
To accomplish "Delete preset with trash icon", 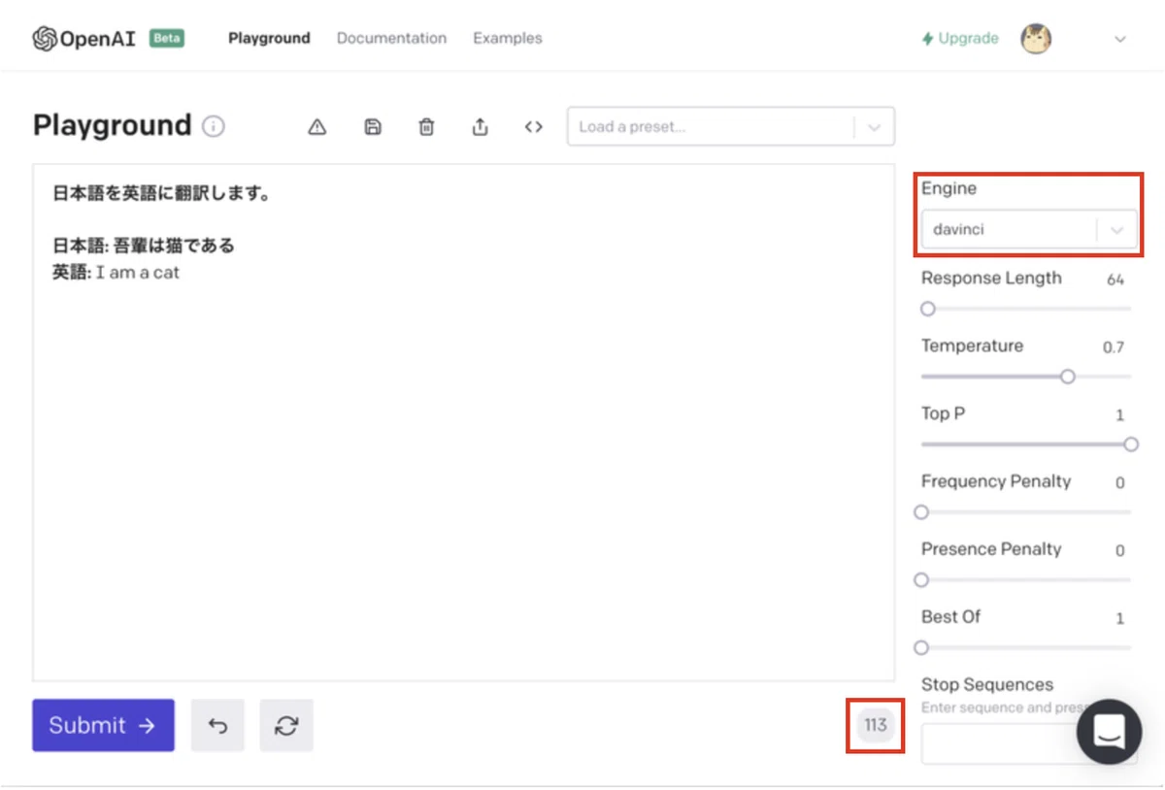I will pyautogui.click(x=426, y=127).
